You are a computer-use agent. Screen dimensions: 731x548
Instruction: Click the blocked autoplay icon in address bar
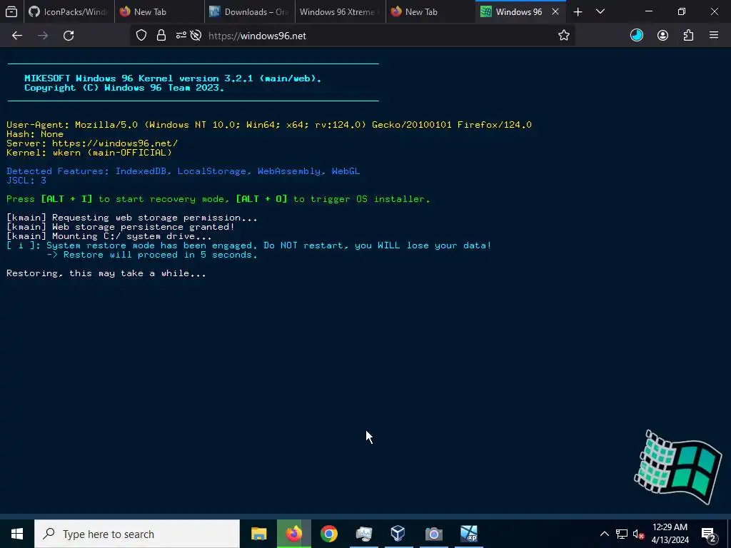point(196,36)
